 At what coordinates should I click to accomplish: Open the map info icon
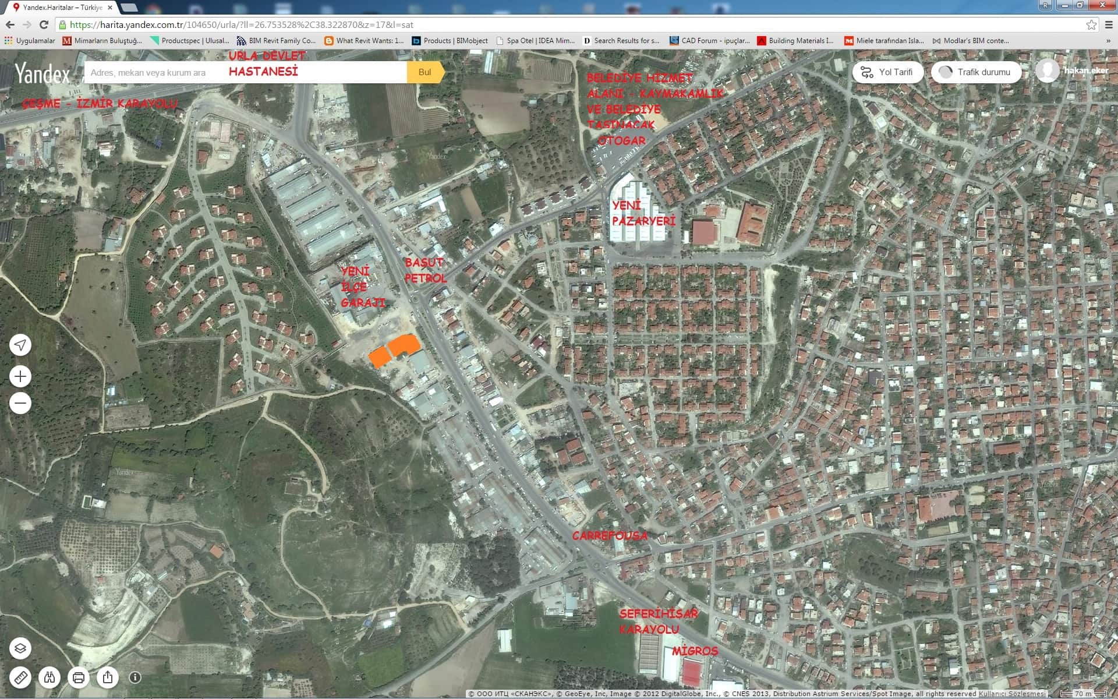point(135,677)
